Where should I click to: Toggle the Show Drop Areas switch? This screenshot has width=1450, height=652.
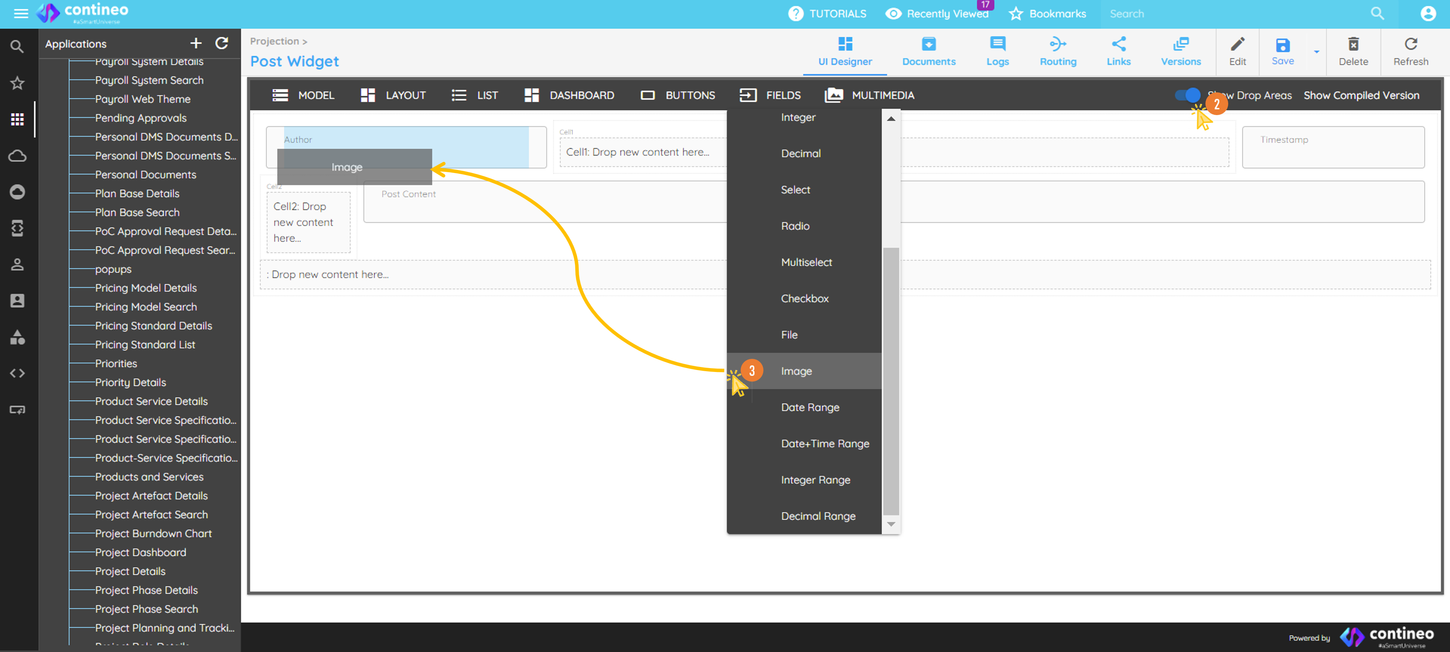click(1187, 95)
